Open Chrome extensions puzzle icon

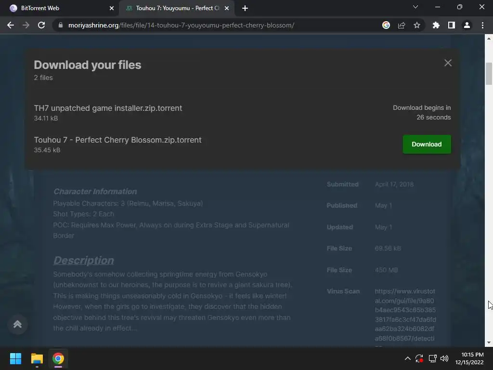pyautogui.click(x=436, y=25)
